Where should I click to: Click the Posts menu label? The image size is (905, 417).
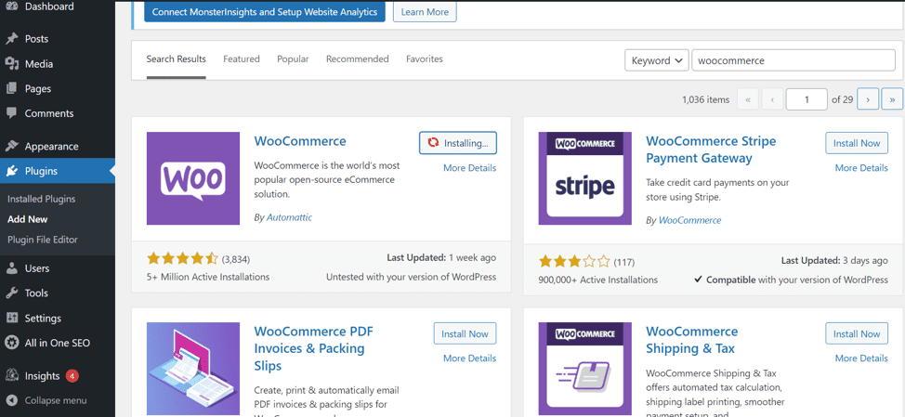tap(36, 39)
